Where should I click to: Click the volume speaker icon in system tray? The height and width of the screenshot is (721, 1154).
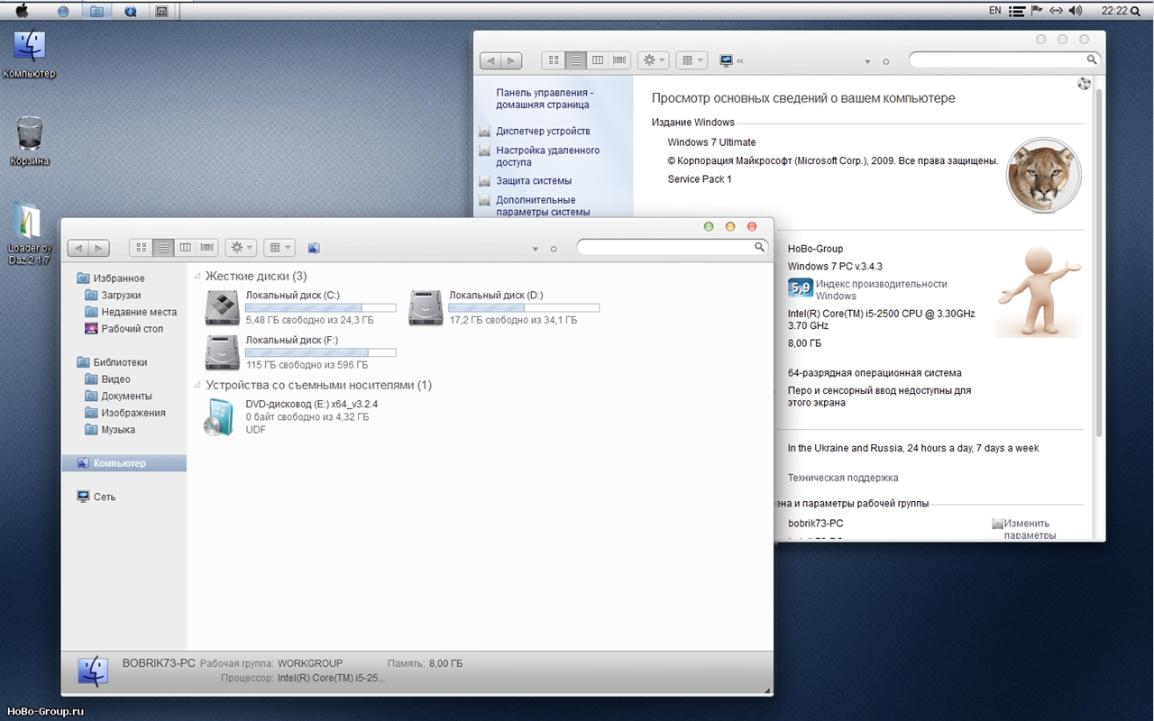pyautogui.click(x=1076, y=11)
